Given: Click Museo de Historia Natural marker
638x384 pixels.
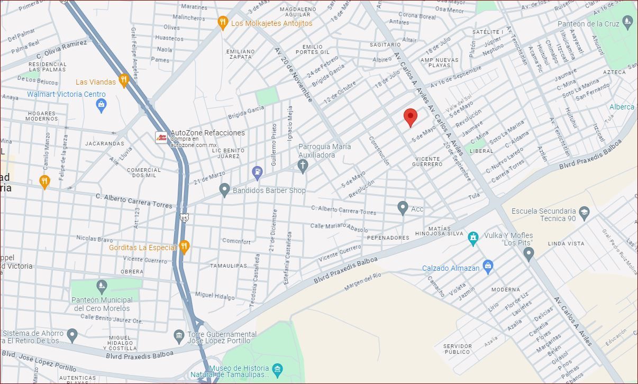Looking at the screenshot, I should (x=277, y=369).
